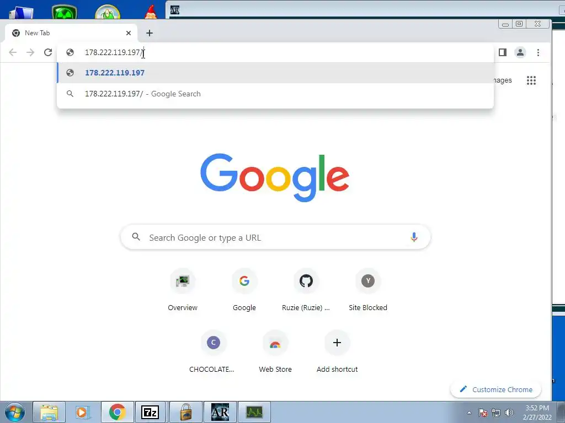Go forward using the forward arrow

point(30,52)
